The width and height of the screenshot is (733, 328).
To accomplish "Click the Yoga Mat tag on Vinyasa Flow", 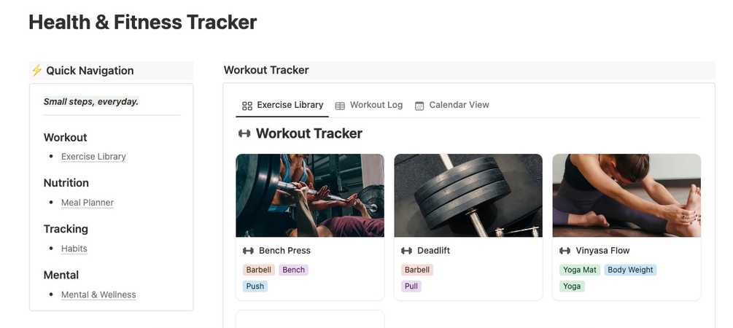I will tap(579, 270).
